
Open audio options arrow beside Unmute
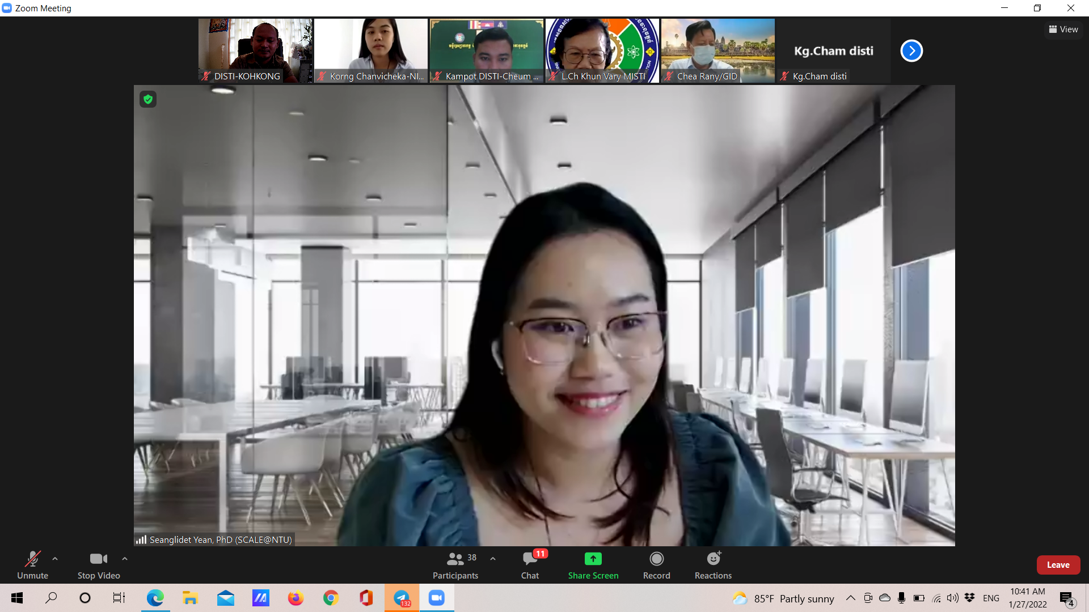pos(55,559)
